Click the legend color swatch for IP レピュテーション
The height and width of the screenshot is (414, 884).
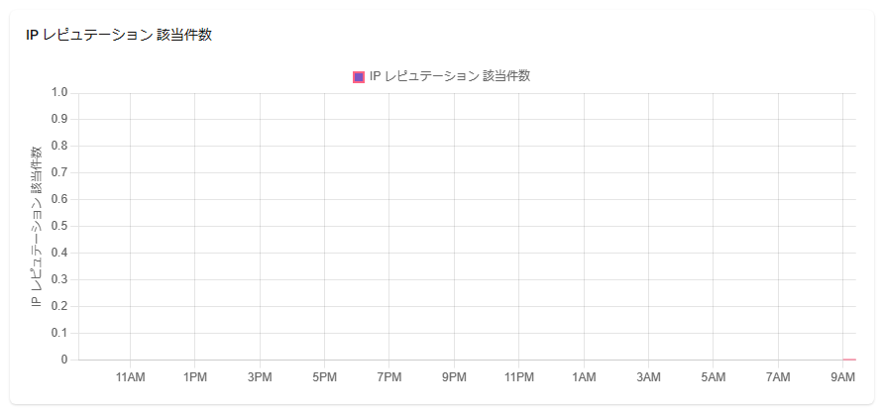click(x=359, y=77)
